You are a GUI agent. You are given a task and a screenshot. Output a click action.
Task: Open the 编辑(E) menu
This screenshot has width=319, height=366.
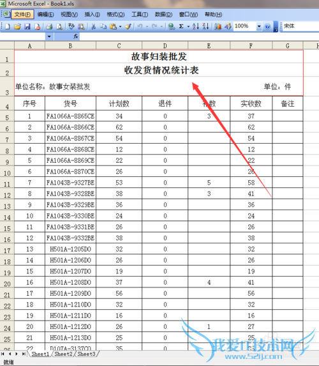pyautogui.click(x=46, y=15)
